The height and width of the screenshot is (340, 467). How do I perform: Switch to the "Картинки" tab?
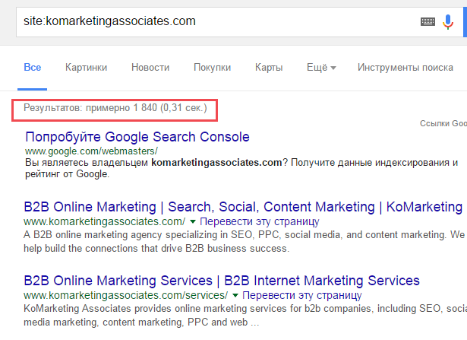[x=86, y=67]
